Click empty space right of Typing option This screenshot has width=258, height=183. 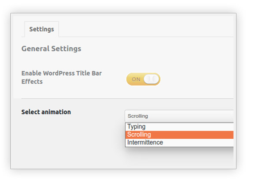click(x=189, y=127)
